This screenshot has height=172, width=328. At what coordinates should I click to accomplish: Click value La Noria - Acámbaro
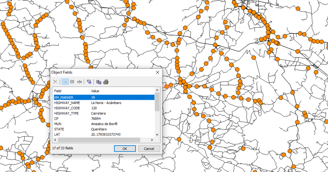click(106, 103)
